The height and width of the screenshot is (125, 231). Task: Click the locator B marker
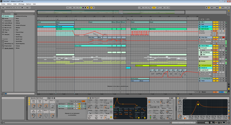click(57, 19)
